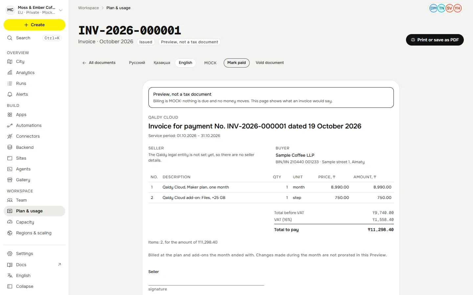Open the Alerts bell icon
The height and width of the screenshot is (295, 473).
coord(10,94)
